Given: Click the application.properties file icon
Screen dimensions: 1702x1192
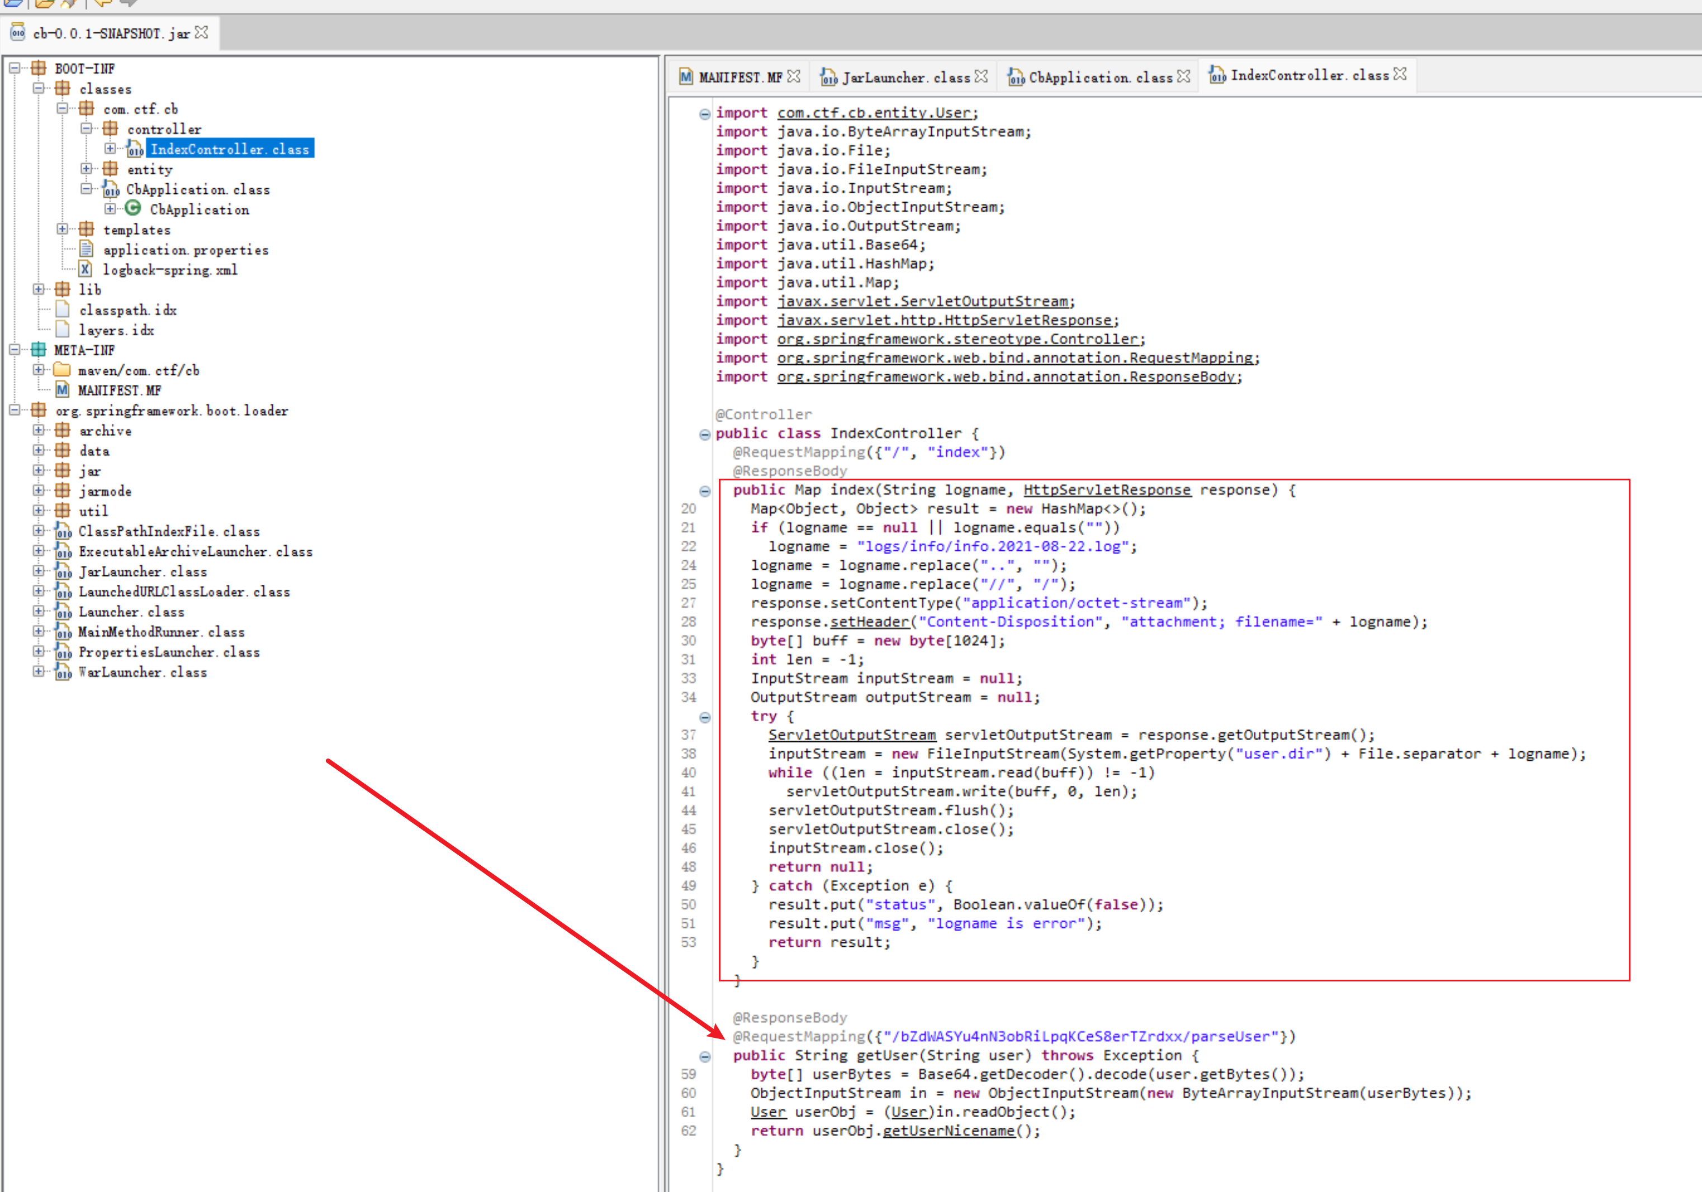Looking at the screenshot, I should (86, 249).
